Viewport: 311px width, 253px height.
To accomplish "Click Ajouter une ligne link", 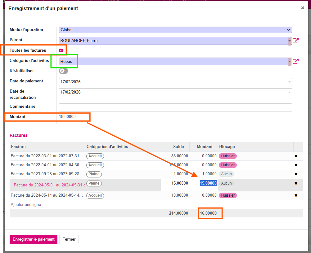I will click(x=26, y=205).
